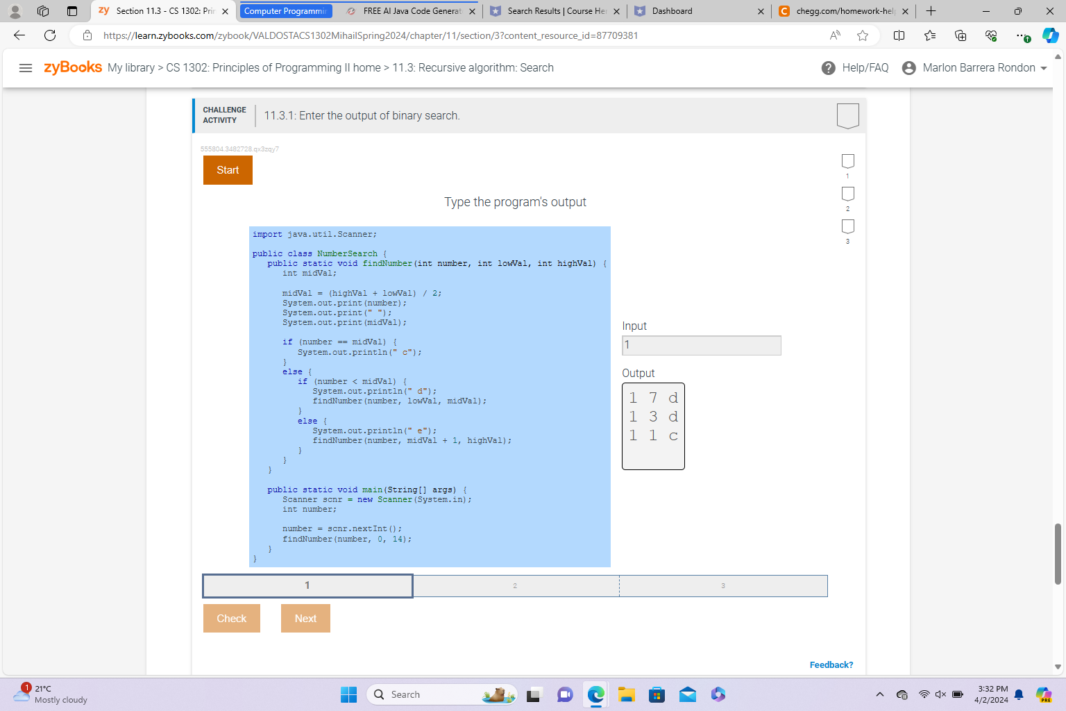The width and height of the screenshot is (1066, 711).
Task: Switch to the Dashboard browser tab
Action: point(694,11)
